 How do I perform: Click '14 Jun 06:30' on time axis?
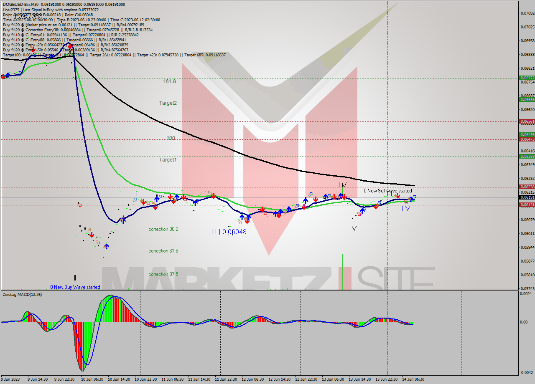click(x=413, y=379)
